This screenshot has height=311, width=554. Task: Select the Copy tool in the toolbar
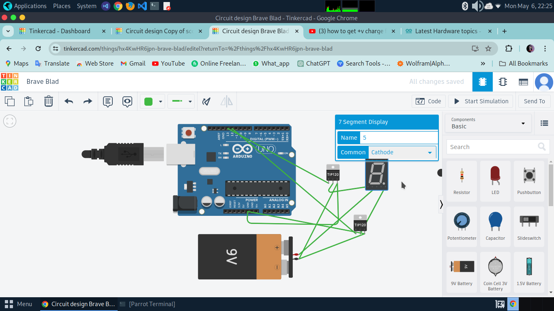(x=10, y=101)
